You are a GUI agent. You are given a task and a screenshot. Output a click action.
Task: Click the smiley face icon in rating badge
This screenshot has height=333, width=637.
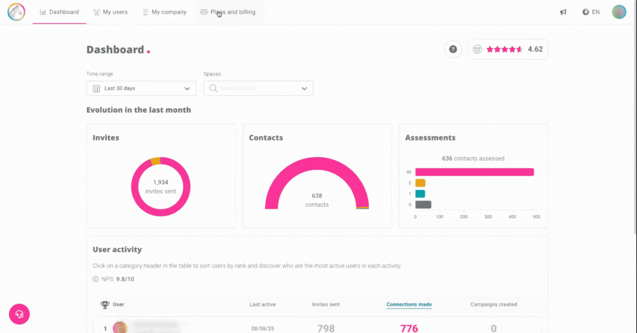coord(477,49)
